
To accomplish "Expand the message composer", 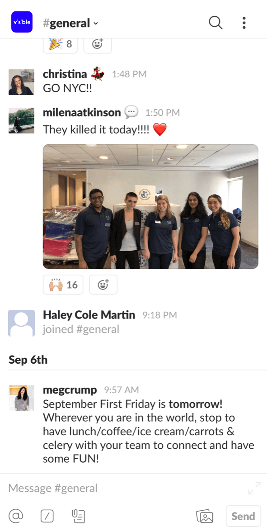I will [254, 488].
